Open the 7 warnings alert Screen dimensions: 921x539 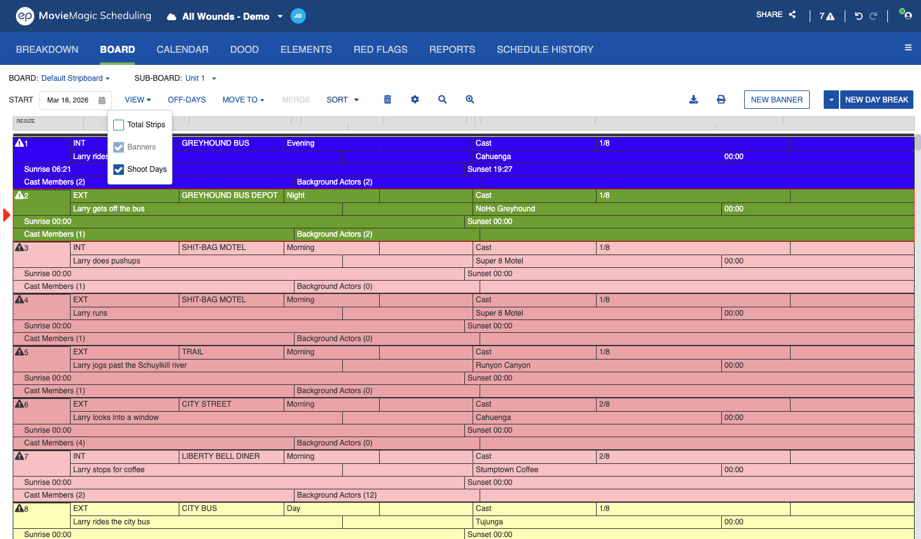(x=827, y=16)
